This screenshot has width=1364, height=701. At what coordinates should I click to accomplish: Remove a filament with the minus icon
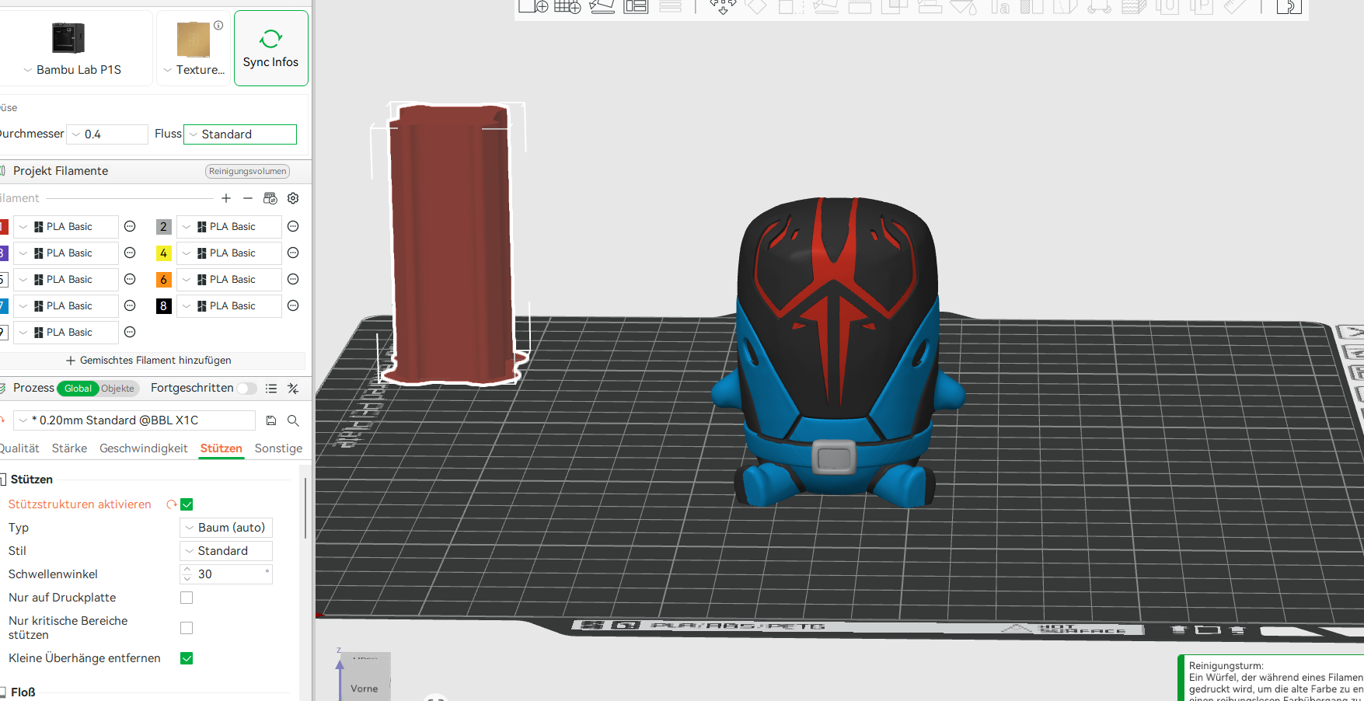coord(248,198)
